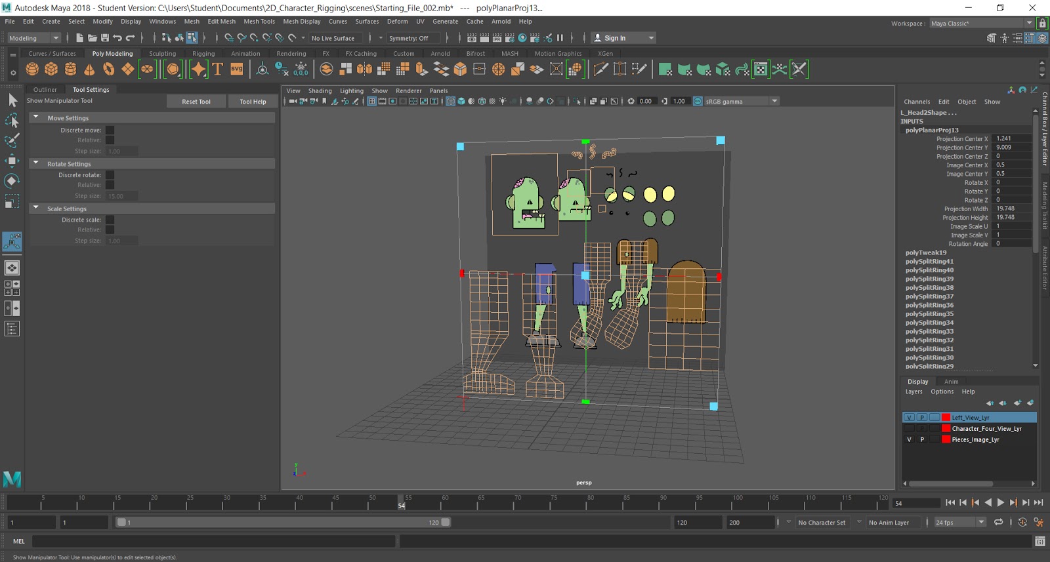
Task: Collapse the Move Settings section
Action: pyautogui.click(x=36, y=118)
